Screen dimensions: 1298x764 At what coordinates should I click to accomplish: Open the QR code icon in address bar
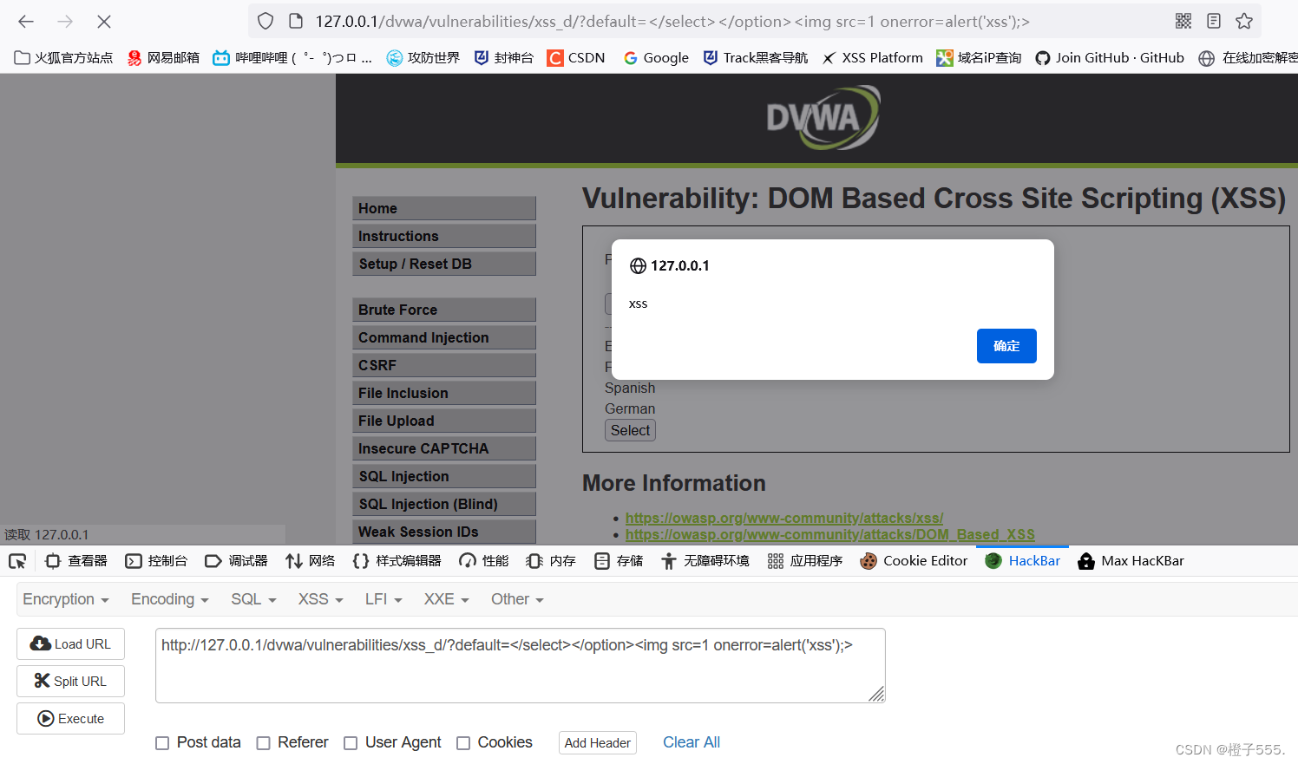tap(1183, 22)
